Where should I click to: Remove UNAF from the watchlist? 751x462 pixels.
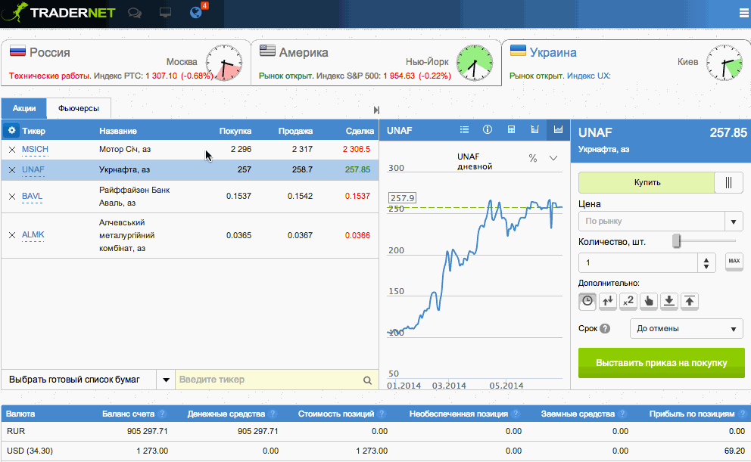pyautogui.click(x=12, y=170)
